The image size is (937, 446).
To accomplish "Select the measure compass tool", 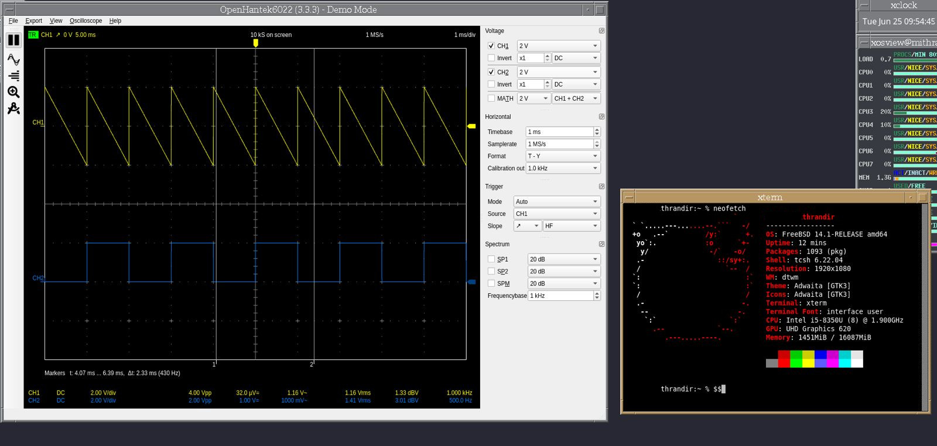I will pos(13,108).
